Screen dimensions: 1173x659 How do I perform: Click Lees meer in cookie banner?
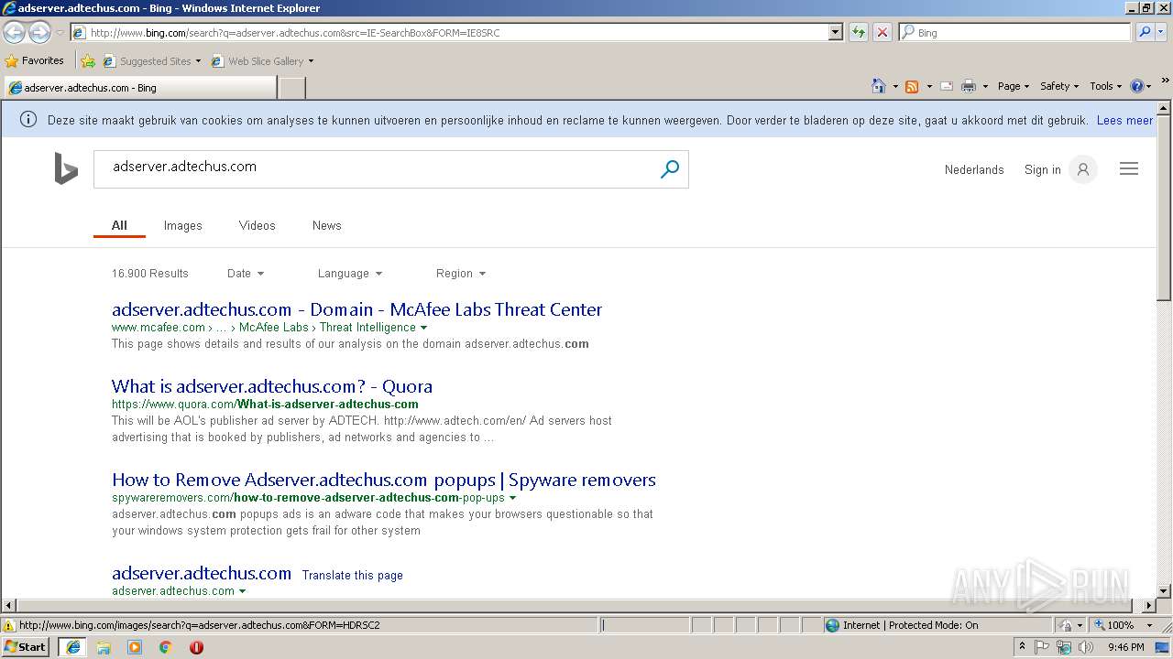pyautogui.click(x=1124, y=120)
